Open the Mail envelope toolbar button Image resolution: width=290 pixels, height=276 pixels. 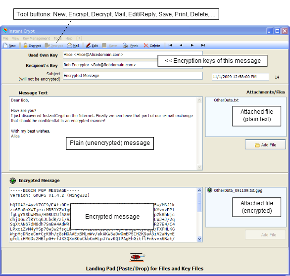point(73,46)
